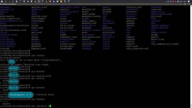192x108 pixels.
Task: Click 'fstab' file name
Action: [34, 25]
